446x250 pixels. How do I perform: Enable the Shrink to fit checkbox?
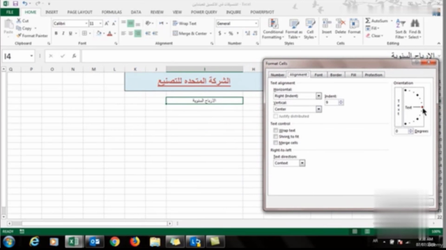point(276,137)
